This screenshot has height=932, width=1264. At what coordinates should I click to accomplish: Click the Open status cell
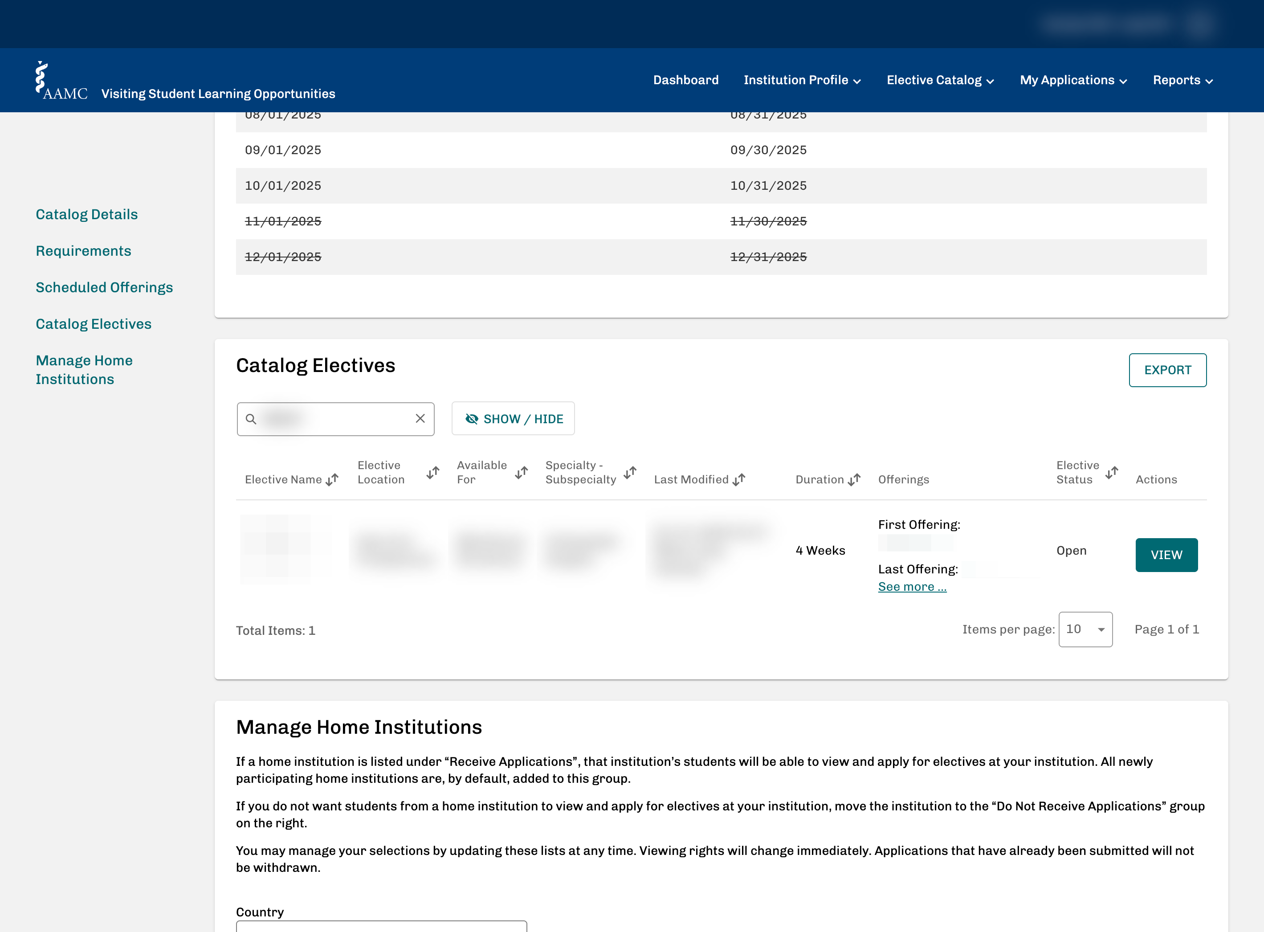(1071, 551)
